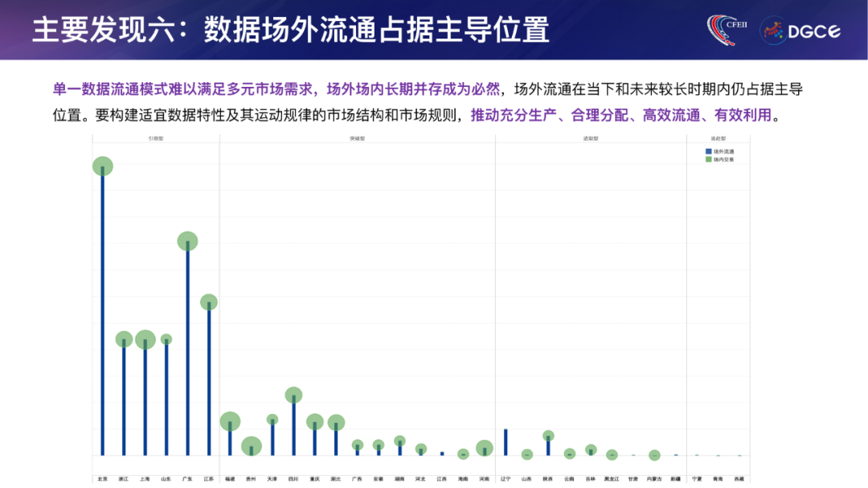This screenshot has height=488, width=868.
Task: Click the 安徽 axis label
Action: point(378,479)
